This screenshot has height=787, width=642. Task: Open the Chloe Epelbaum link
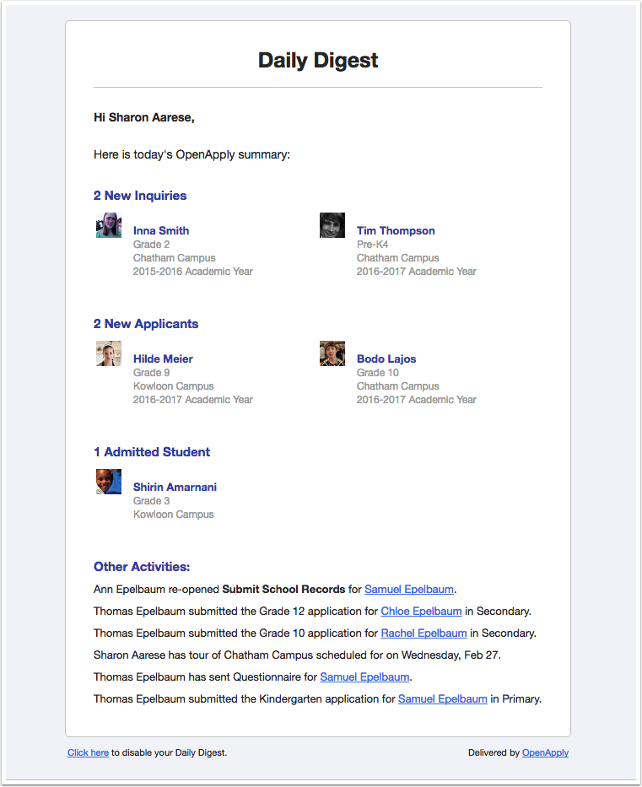[x=421, y=611]
